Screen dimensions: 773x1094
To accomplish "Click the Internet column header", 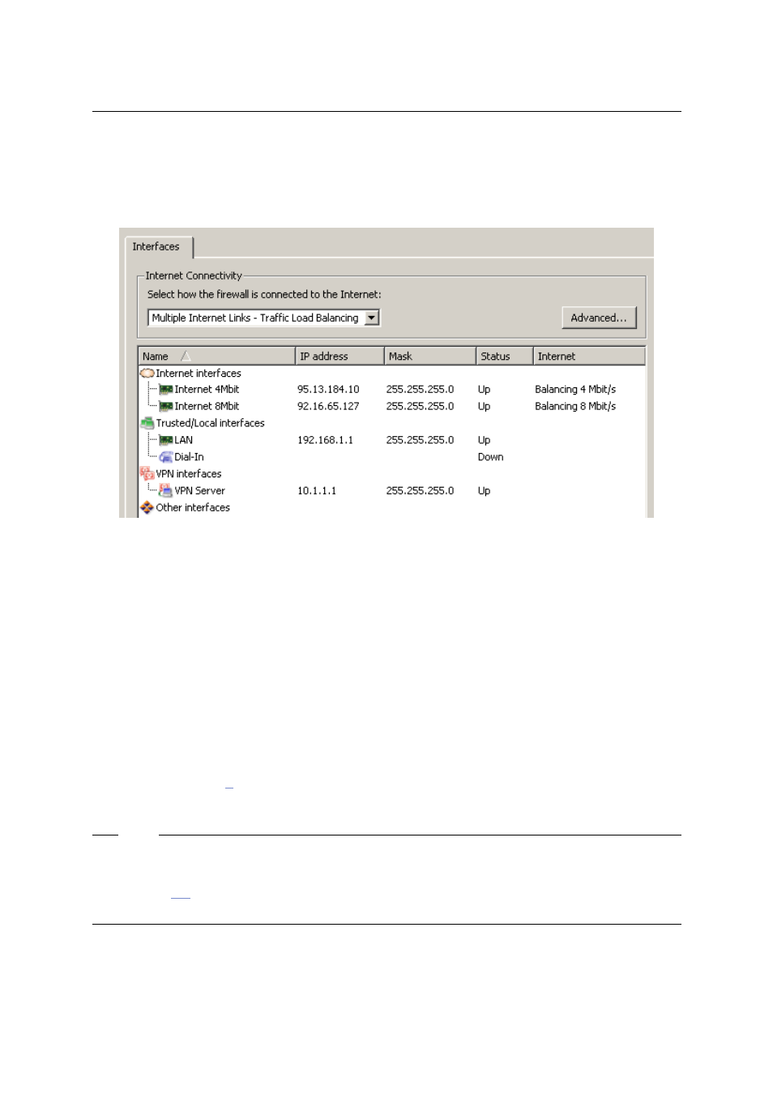I will pyautogui.click(x=589, y=356).
